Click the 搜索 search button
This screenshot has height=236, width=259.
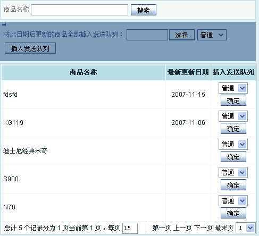(x=144, y=10)
